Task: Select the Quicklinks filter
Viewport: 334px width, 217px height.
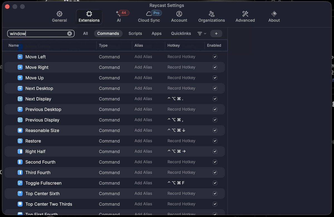Action: (x=181, y=34)
